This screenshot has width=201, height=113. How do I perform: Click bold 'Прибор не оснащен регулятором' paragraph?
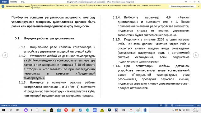pyautogui.click(x=53, y=22)
